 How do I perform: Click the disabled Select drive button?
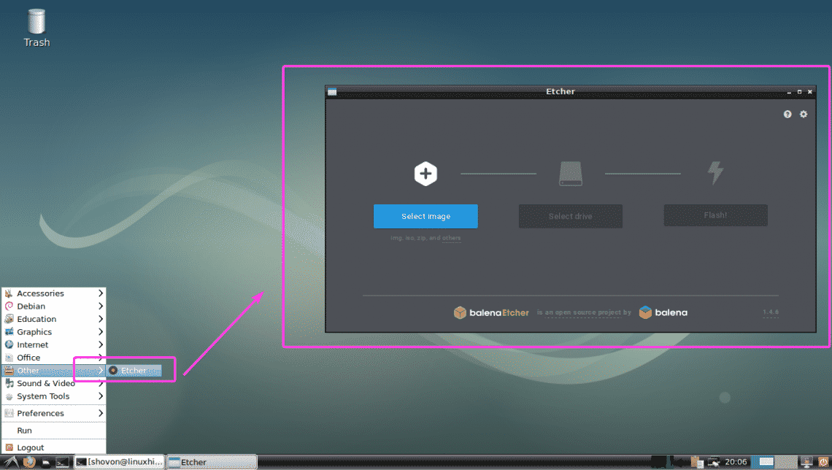coord(571,217)
